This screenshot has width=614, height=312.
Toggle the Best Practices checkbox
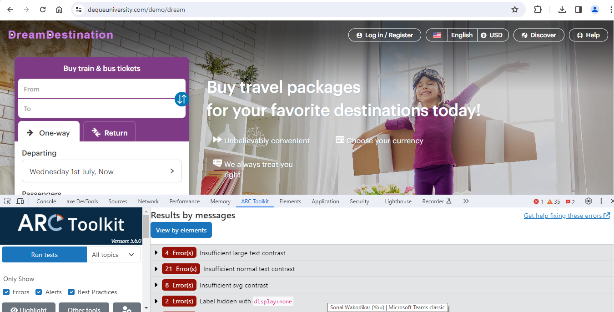click(x=71, y=292)
